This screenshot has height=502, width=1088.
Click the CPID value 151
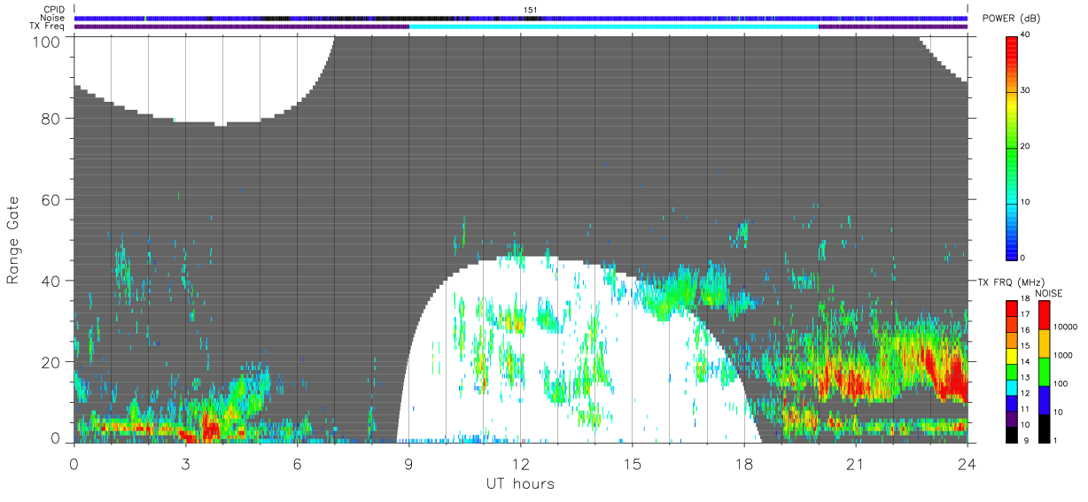(x=531, y=10)
